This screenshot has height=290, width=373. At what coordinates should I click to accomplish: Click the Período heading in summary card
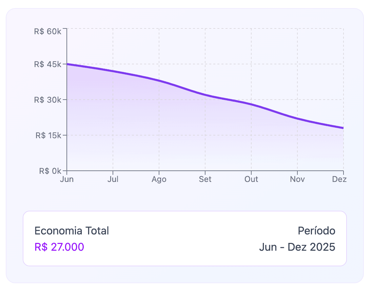click(x=316, y=231)
